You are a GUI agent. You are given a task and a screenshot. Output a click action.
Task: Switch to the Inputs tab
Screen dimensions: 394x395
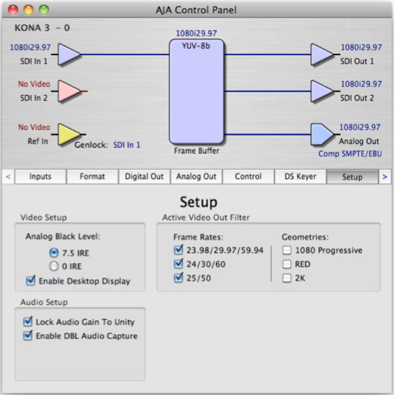point(41,177)
